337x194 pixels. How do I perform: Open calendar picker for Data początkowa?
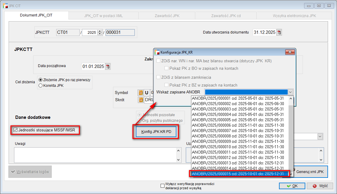108,66
